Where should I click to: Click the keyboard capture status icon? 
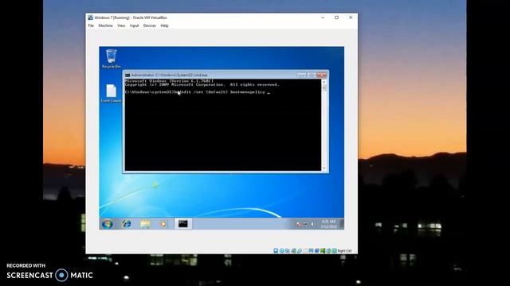[334, 251]
